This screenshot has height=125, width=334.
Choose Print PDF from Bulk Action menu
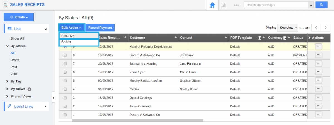pos(79,36)
